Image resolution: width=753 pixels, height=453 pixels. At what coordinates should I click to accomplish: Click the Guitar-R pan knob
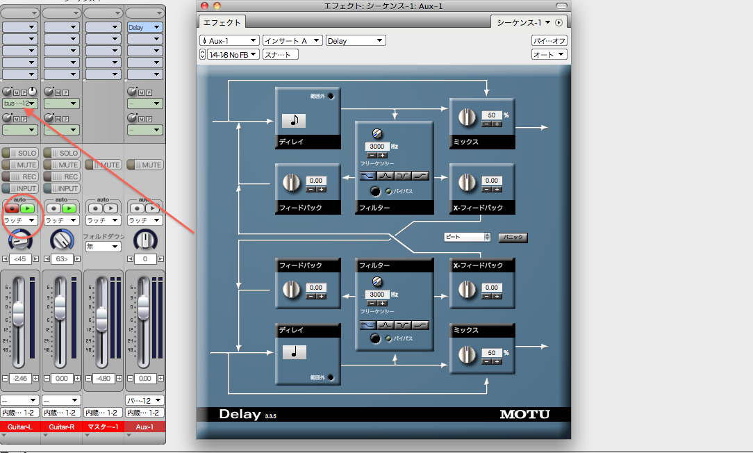coord(61,240)
